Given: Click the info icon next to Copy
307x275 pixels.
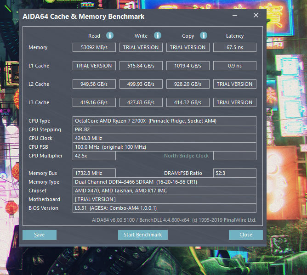Looking at the screenshot, I should point(204,36).
